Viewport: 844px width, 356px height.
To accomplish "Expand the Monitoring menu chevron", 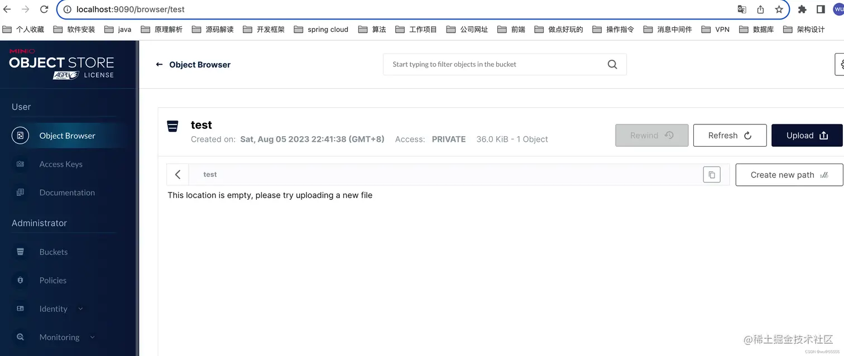I will tap(93, 337).
